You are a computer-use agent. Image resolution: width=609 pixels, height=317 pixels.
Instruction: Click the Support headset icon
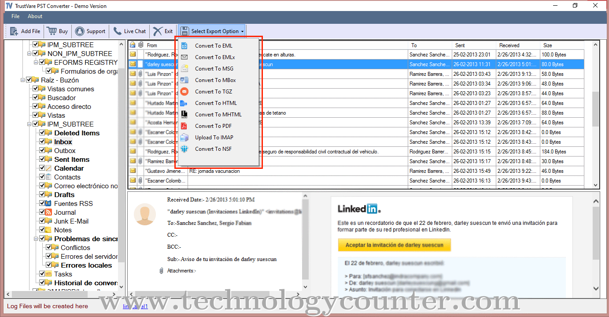pyautogui.click(x=80, y=31)
